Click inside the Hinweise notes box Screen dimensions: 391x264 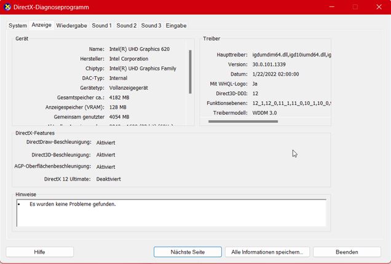(x=171, y=212)
